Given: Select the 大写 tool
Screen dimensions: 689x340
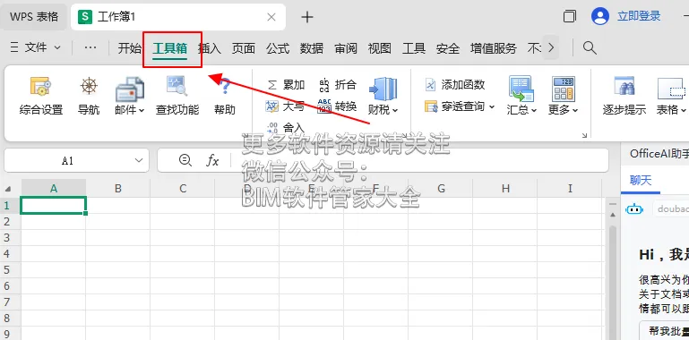Looking at the screenshot, I should tap(285, 106).
